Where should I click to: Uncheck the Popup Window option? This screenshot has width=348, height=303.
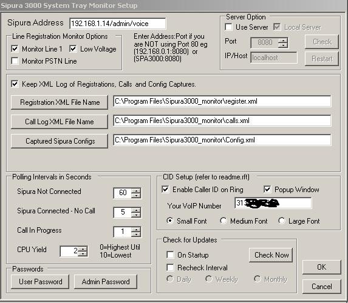(267, 189)
